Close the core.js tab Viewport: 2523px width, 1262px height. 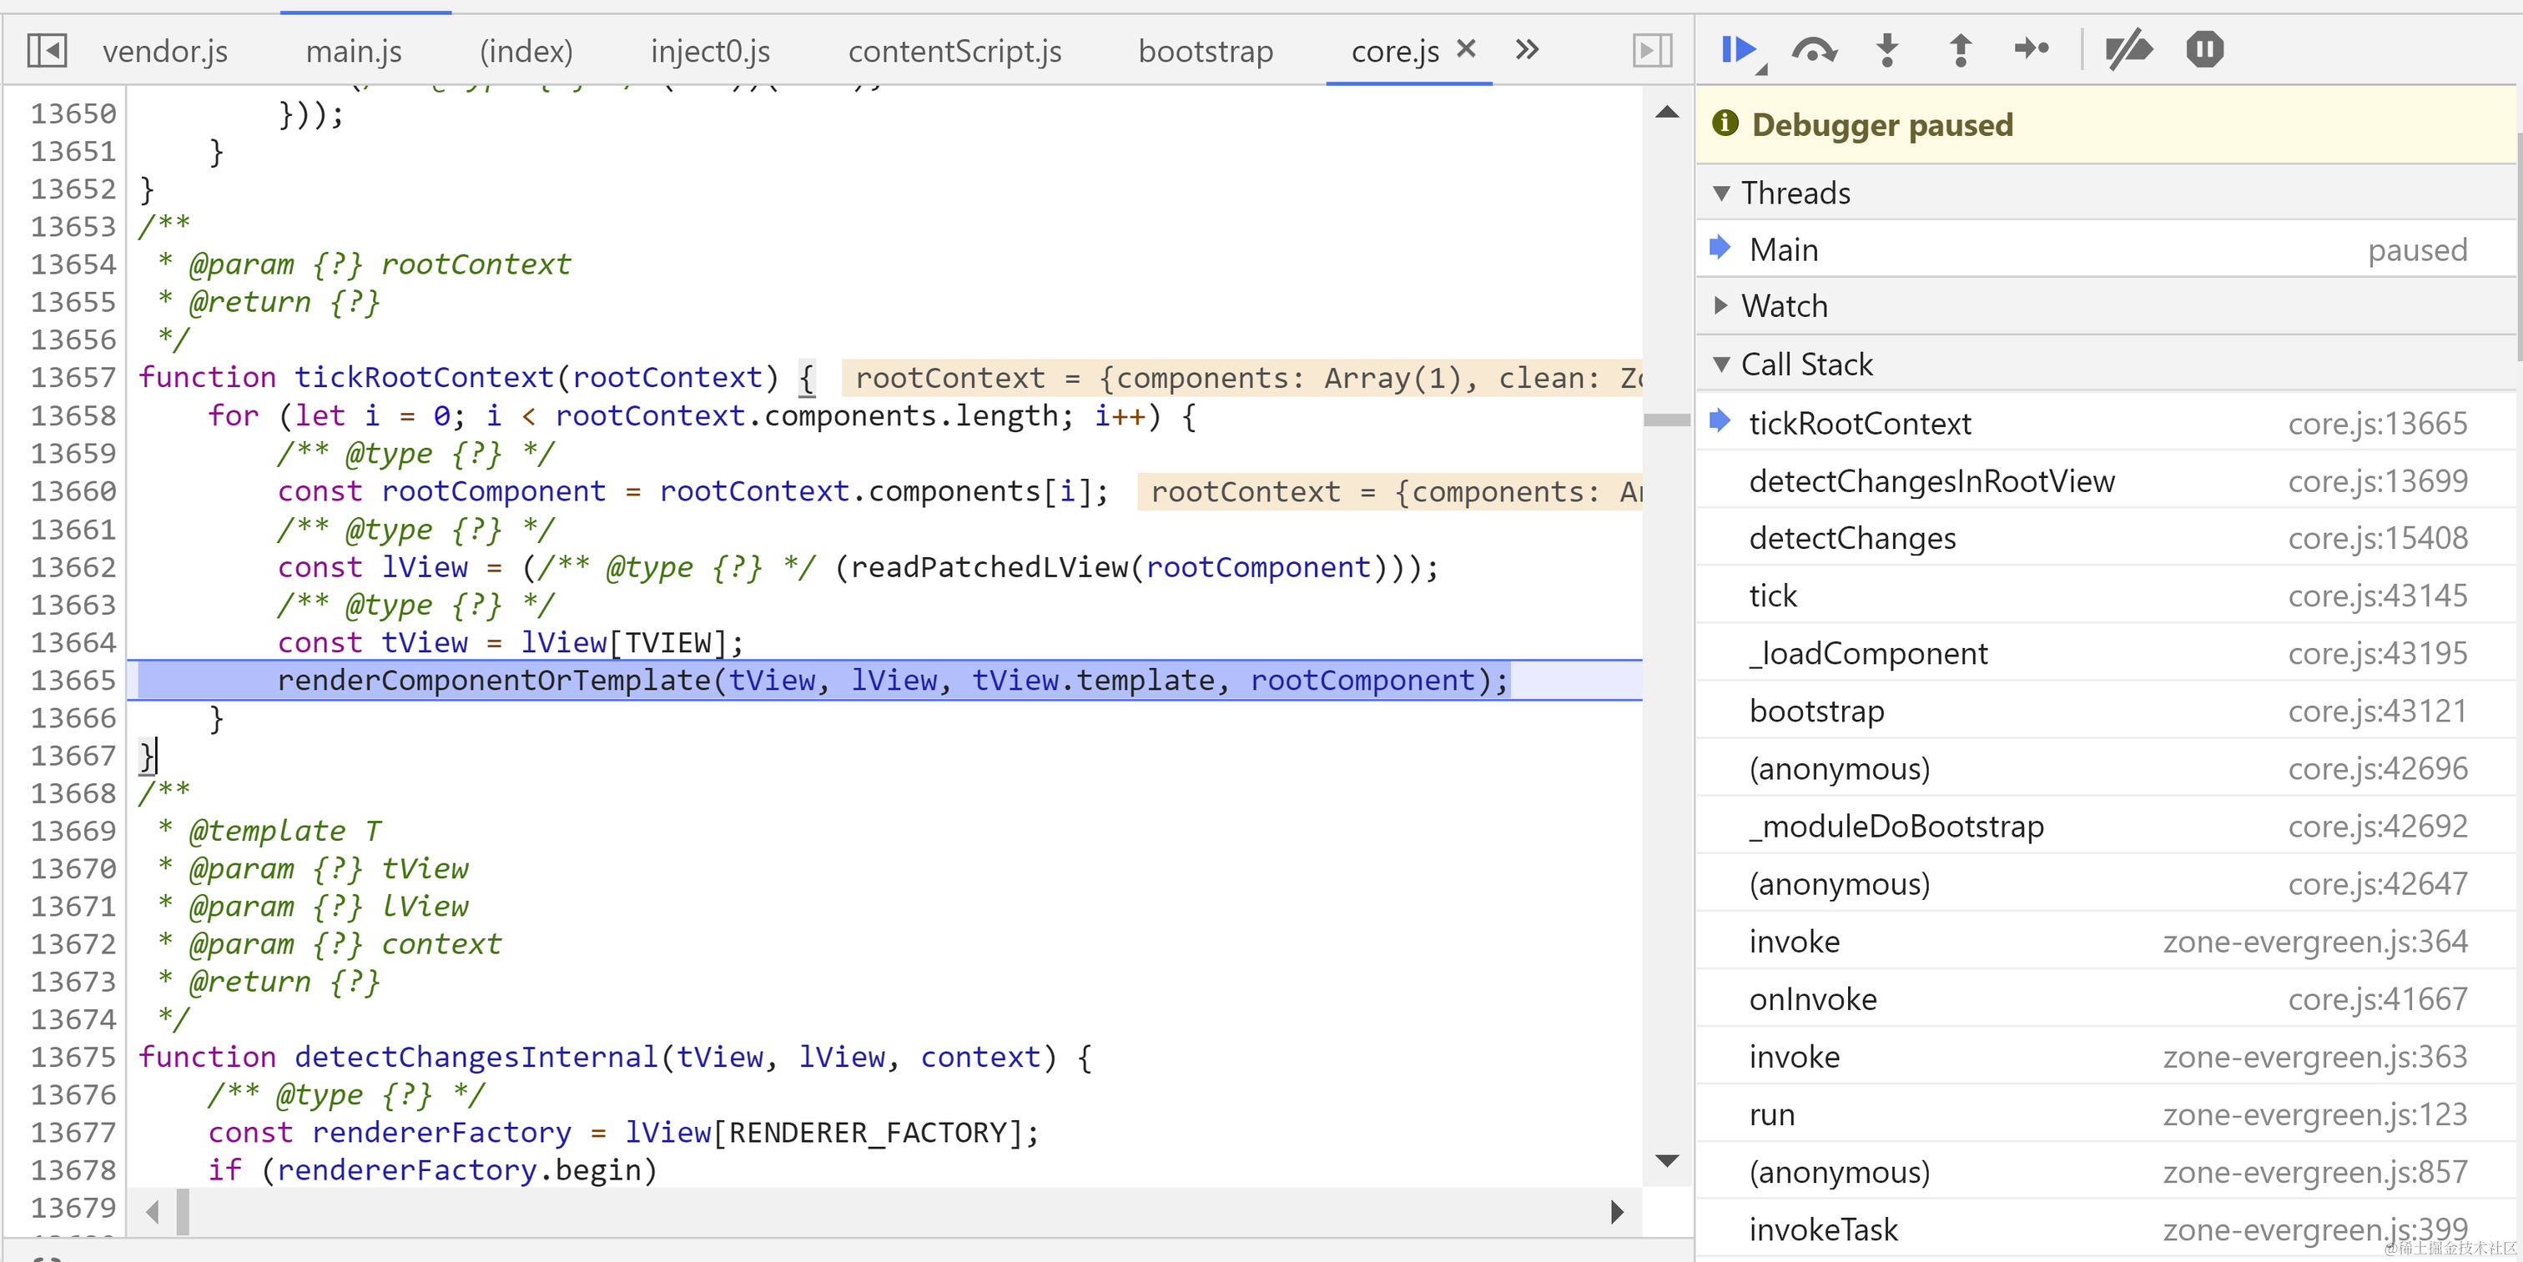(x=1466, y=48)
